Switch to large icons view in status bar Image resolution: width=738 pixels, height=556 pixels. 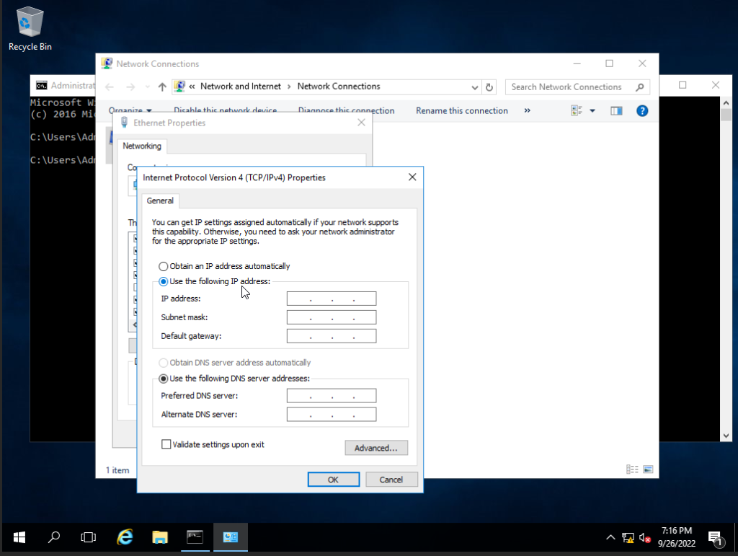(648, 469)
